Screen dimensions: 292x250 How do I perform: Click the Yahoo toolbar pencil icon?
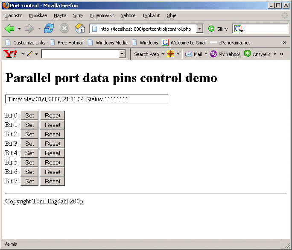[x=30, y=54]
